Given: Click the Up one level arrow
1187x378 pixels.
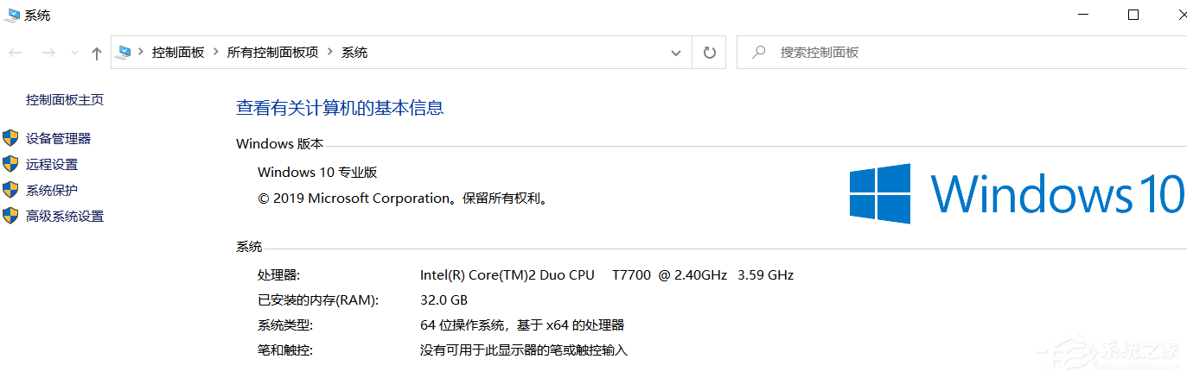Looking at the screenshot, I should click(96, 53).
